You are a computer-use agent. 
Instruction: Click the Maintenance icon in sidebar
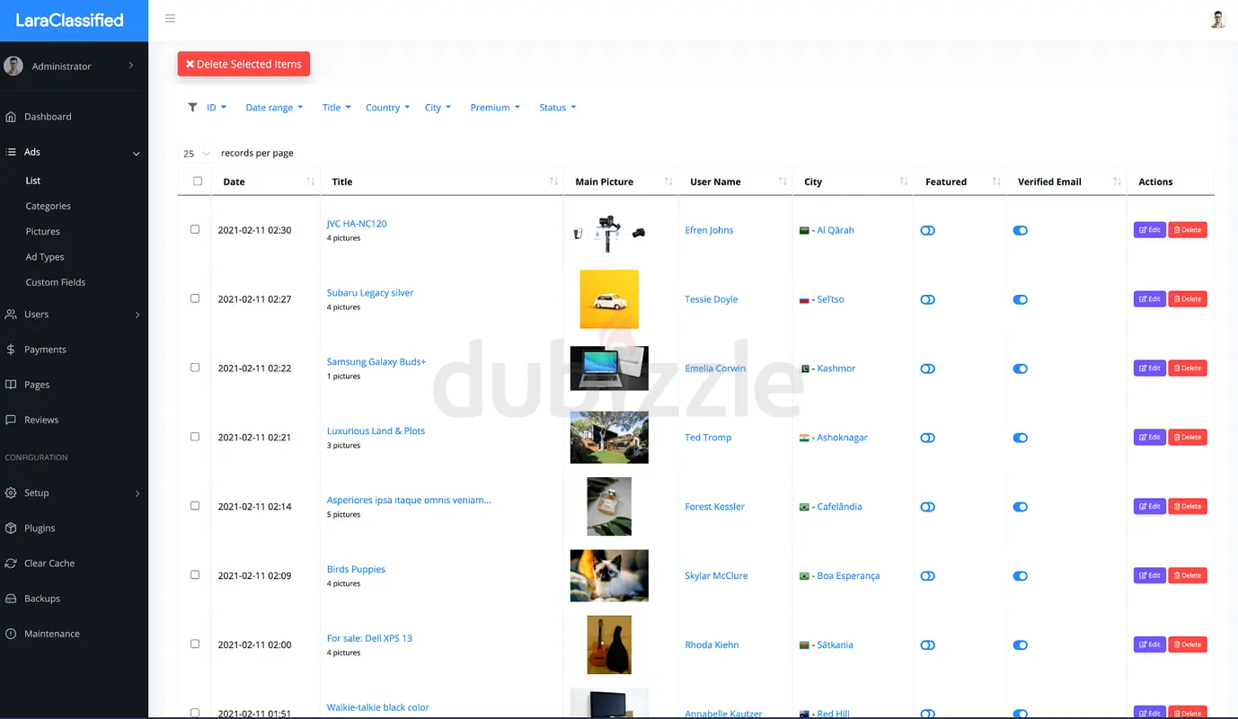click(11, 634)
